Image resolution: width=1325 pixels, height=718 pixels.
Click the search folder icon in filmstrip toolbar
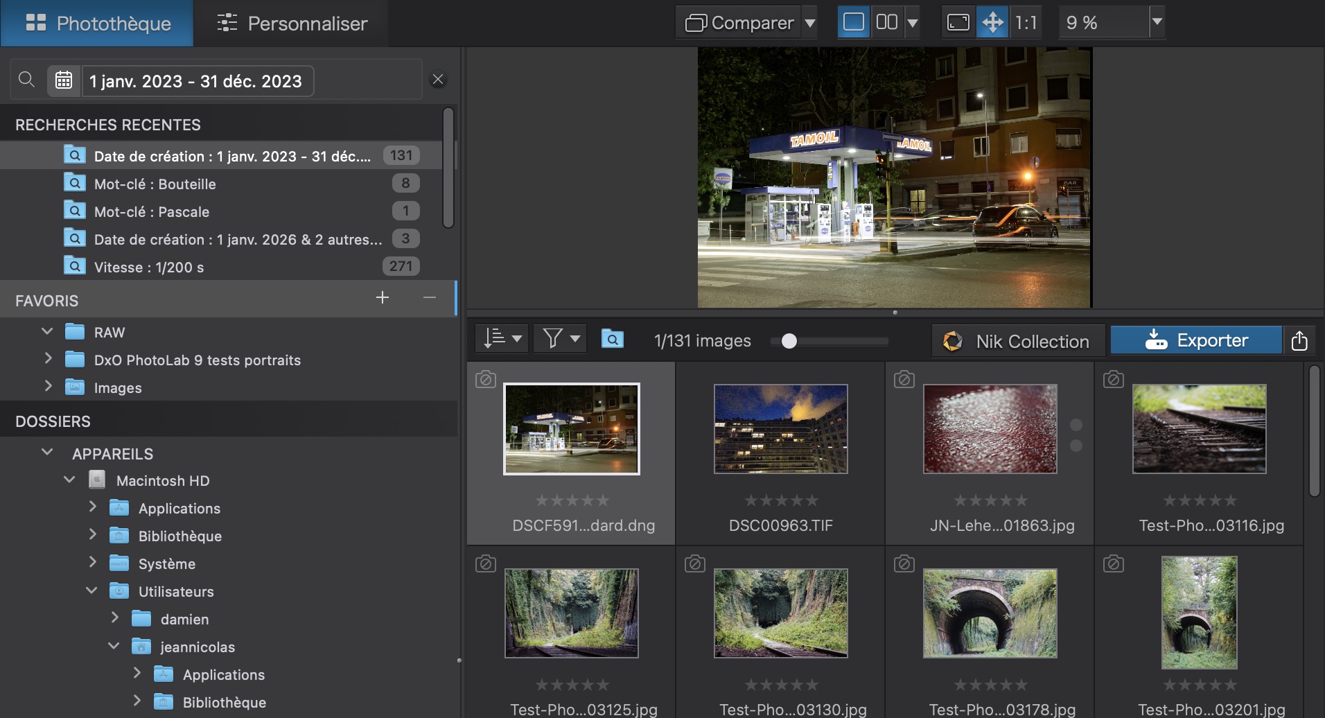coord(612,339)
